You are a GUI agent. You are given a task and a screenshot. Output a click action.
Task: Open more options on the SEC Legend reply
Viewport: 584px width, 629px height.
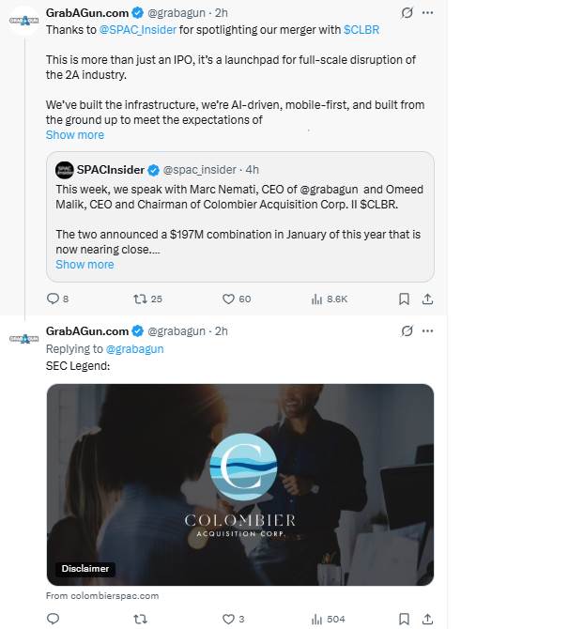pos(428,330)
